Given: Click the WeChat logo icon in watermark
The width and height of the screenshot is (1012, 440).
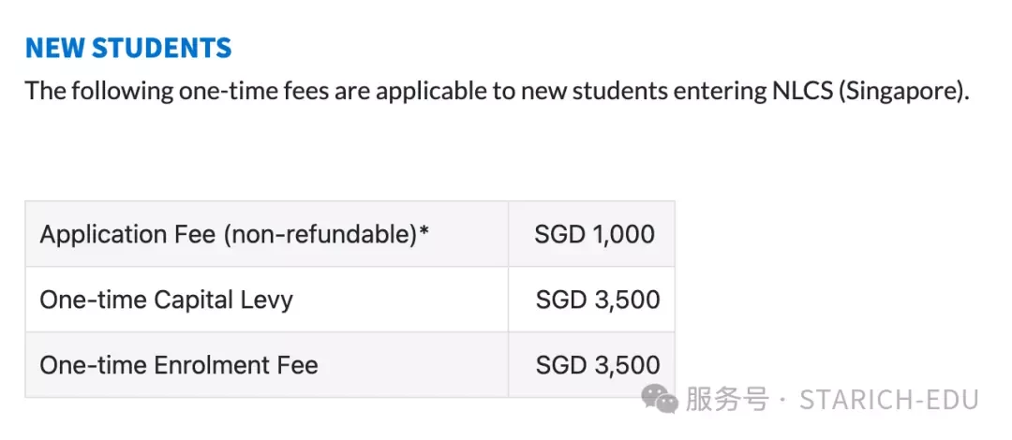Looking at the screenshot, I should coord(659,400).
